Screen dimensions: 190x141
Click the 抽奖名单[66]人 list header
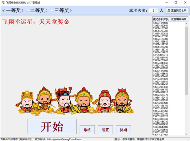coord(161,19)
